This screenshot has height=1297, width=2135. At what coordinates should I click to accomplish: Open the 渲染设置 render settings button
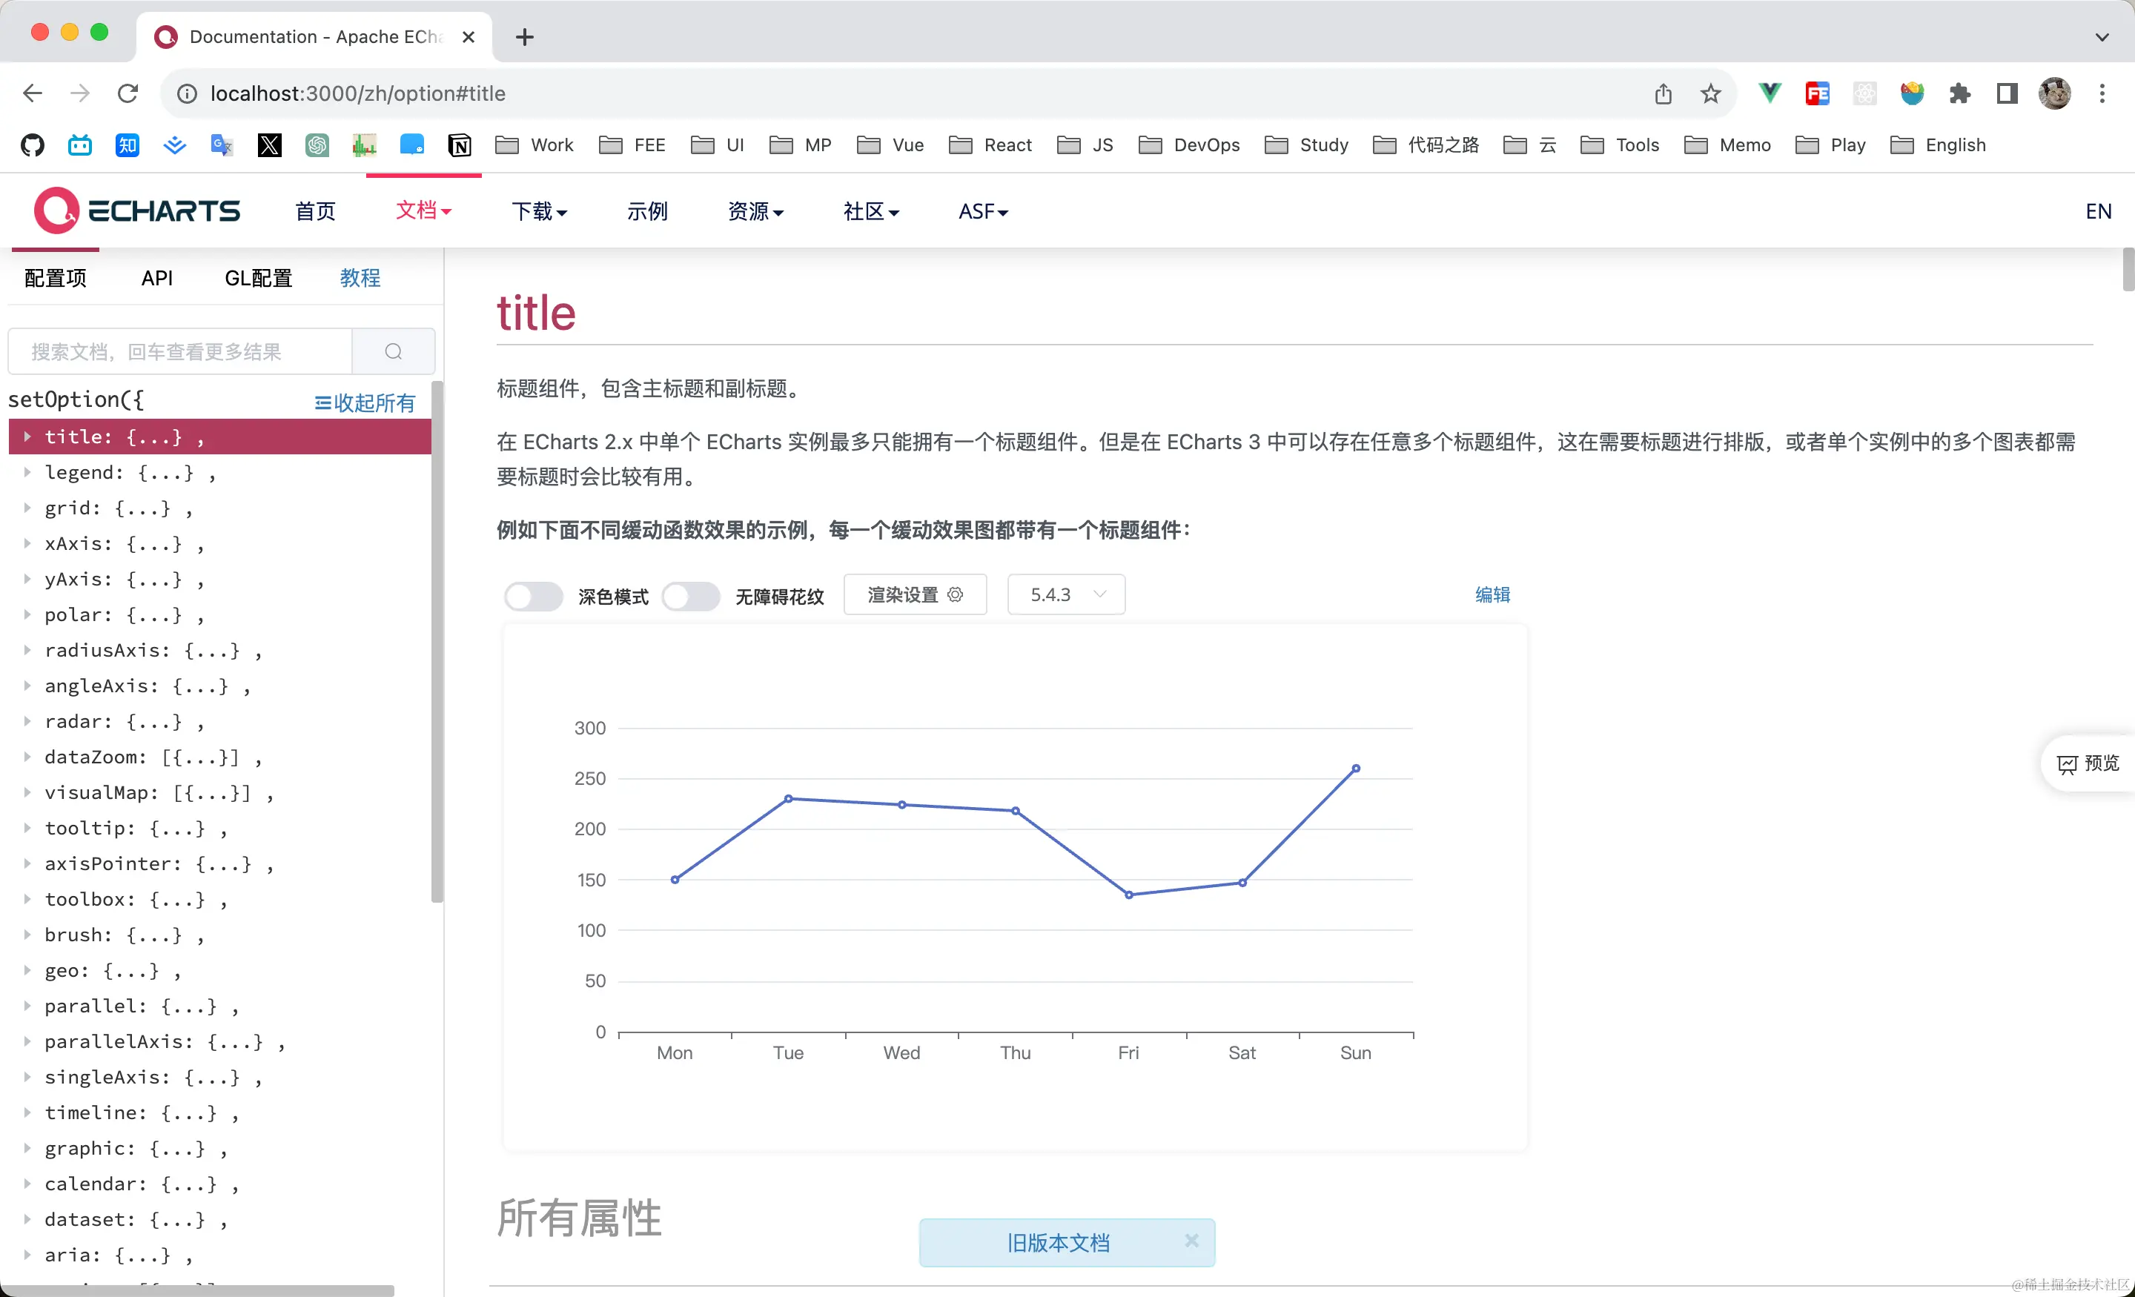tap(915, 594)
